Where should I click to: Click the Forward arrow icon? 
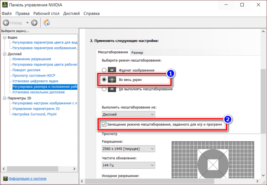pos(34,23)
